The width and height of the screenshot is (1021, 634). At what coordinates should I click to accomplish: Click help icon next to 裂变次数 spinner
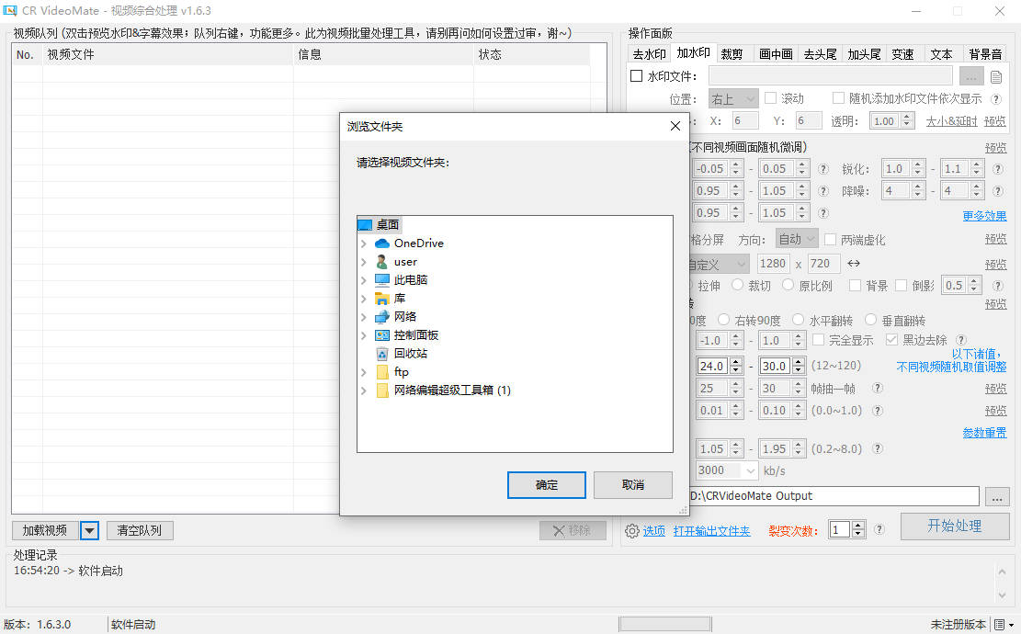(x=879, y=529)
